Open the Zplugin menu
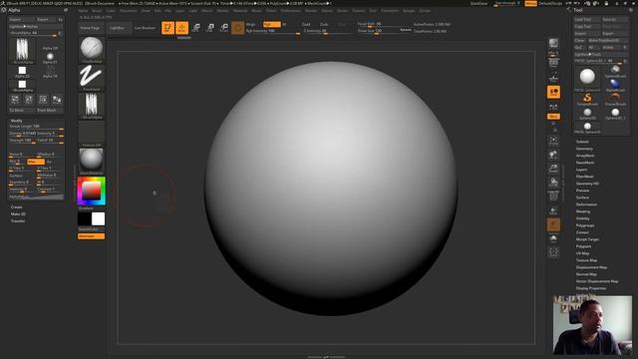Viewport: 638px width, 359px height. click(x=409, y=11)
